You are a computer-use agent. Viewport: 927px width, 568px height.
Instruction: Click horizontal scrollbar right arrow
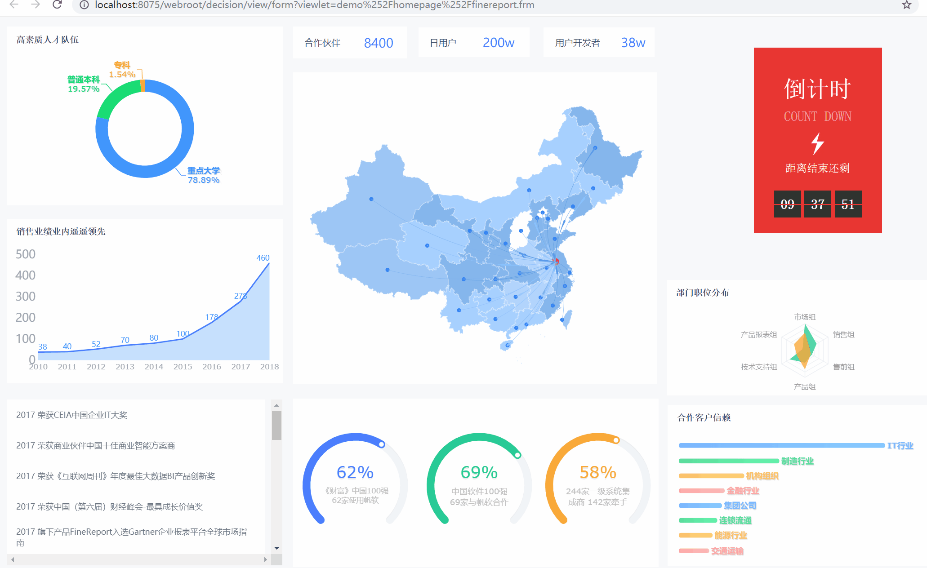pos(266,559)
